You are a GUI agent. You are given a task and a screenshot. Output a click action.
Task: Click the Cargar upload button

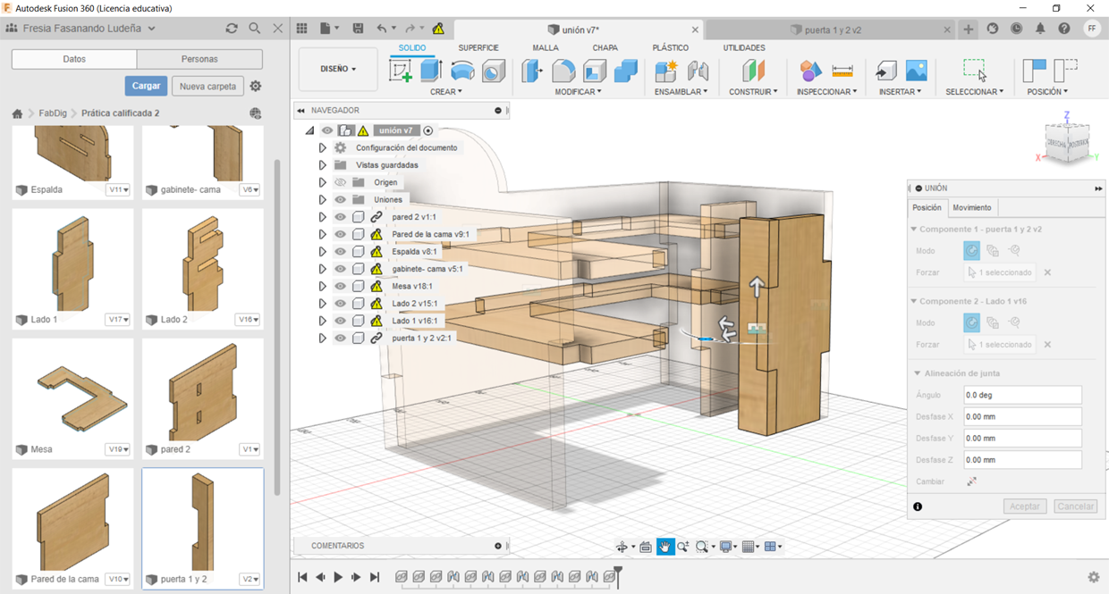coord(146,86)
